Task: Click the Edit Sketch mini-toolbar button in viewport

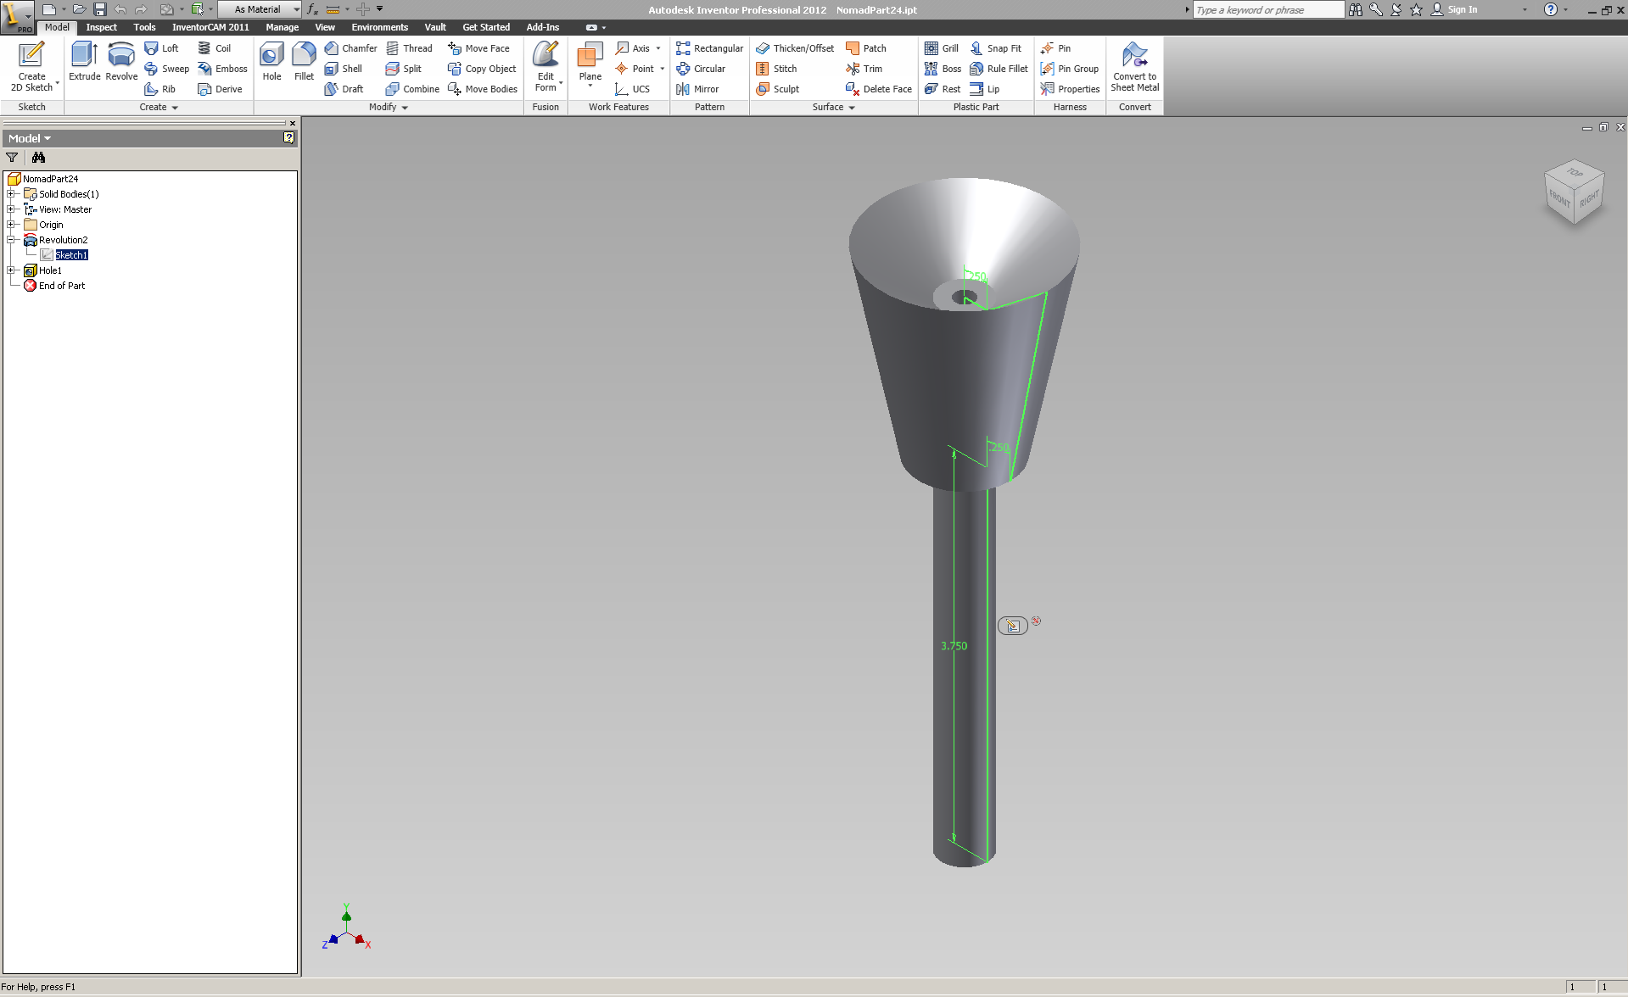Action: pos(1012,626)
